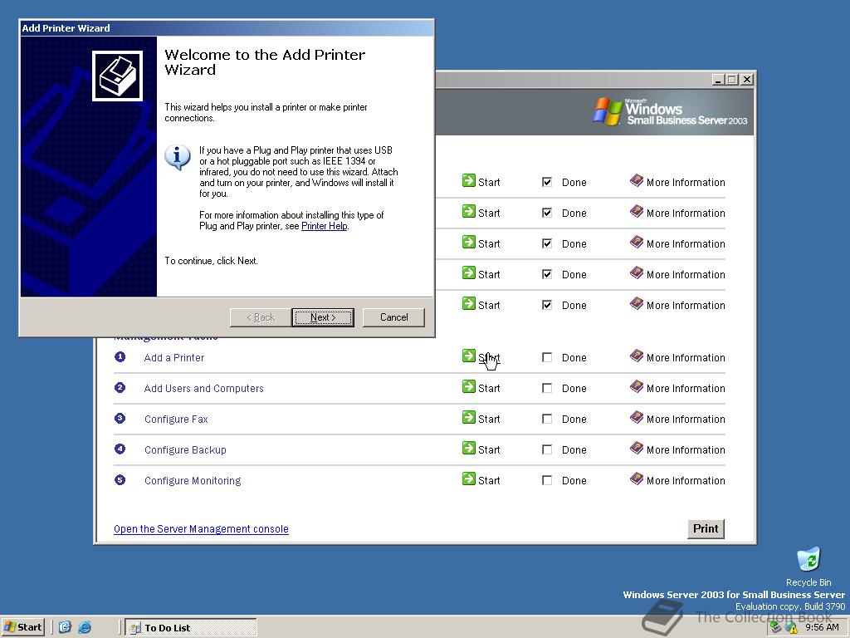Click the Print button in the To Do List
This screenshot has height=638, width=850.
706,528
